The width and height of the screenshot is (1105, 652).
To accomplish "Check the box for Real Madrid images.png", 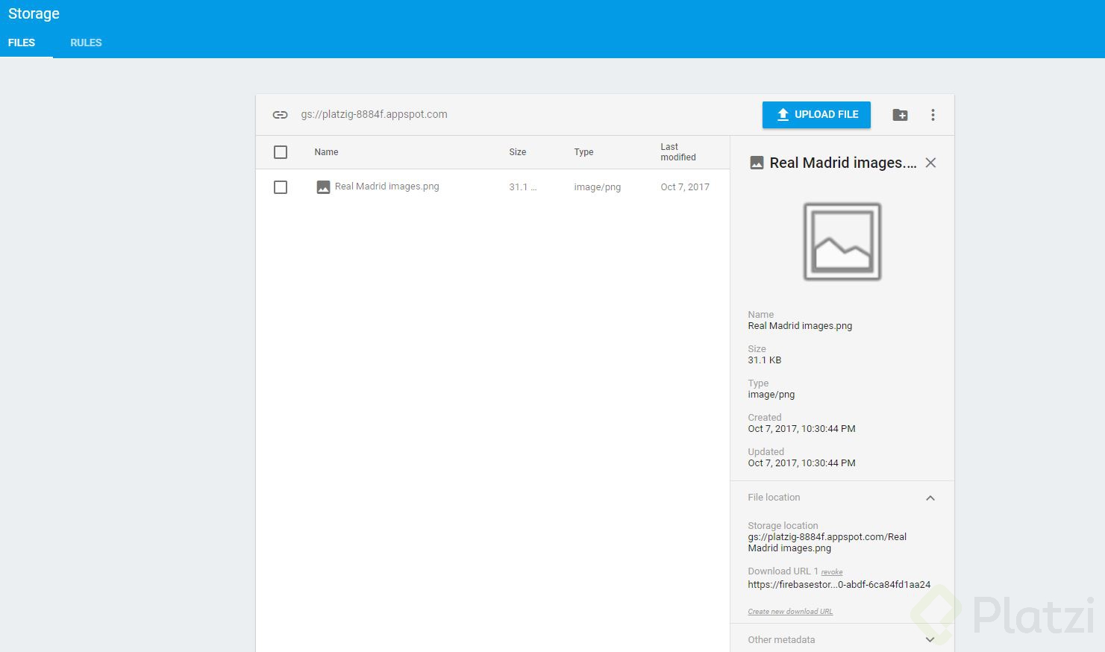I will pos(281,187).
